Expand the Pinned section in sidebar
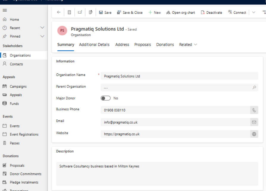This screenshot has height=191, width=266. coord(42,36)
